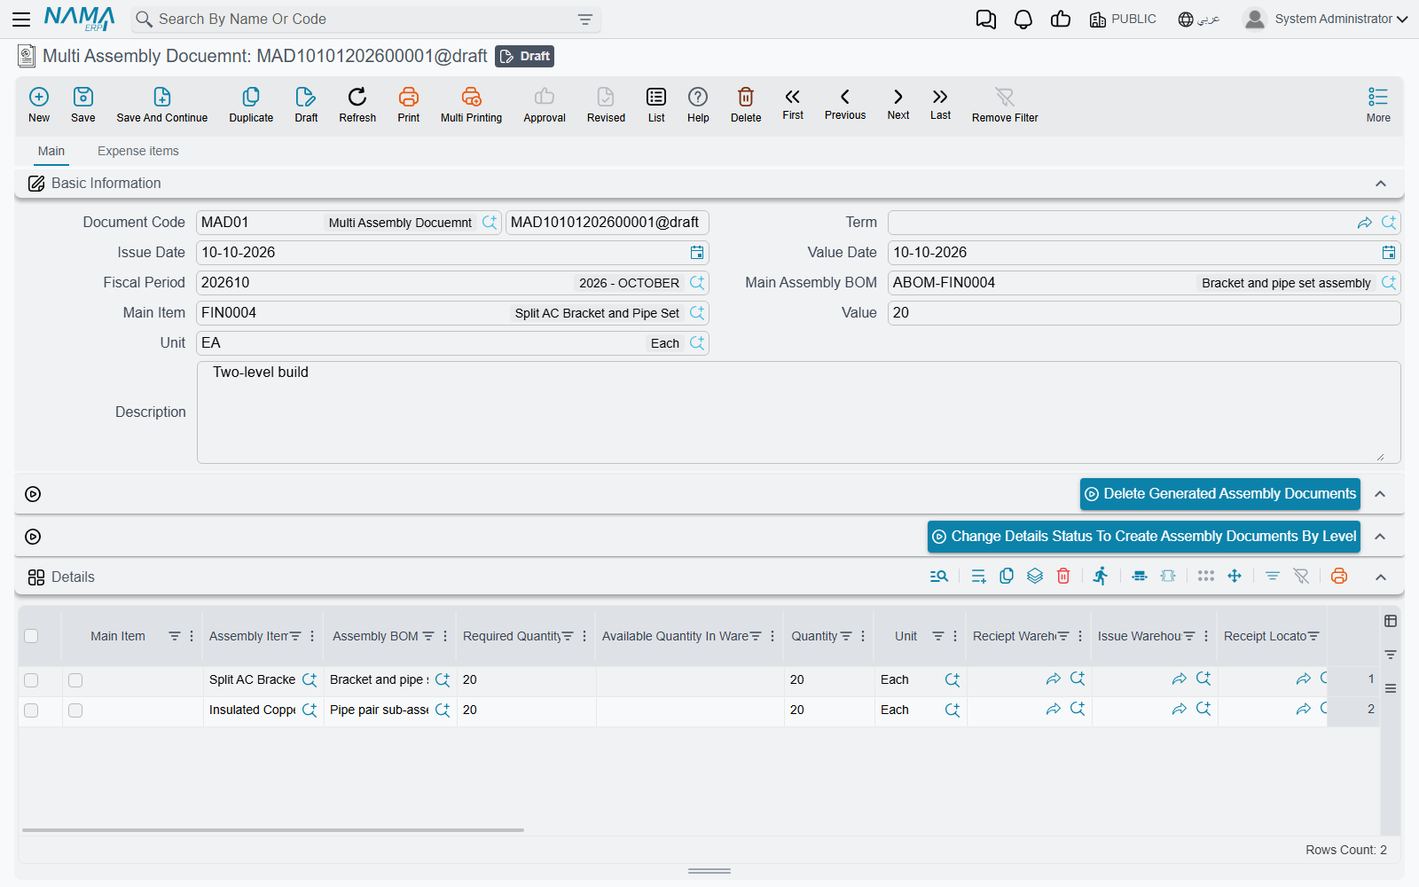Navigate to Next record
The image size is (1419, 887).
(x=898, y=104)
